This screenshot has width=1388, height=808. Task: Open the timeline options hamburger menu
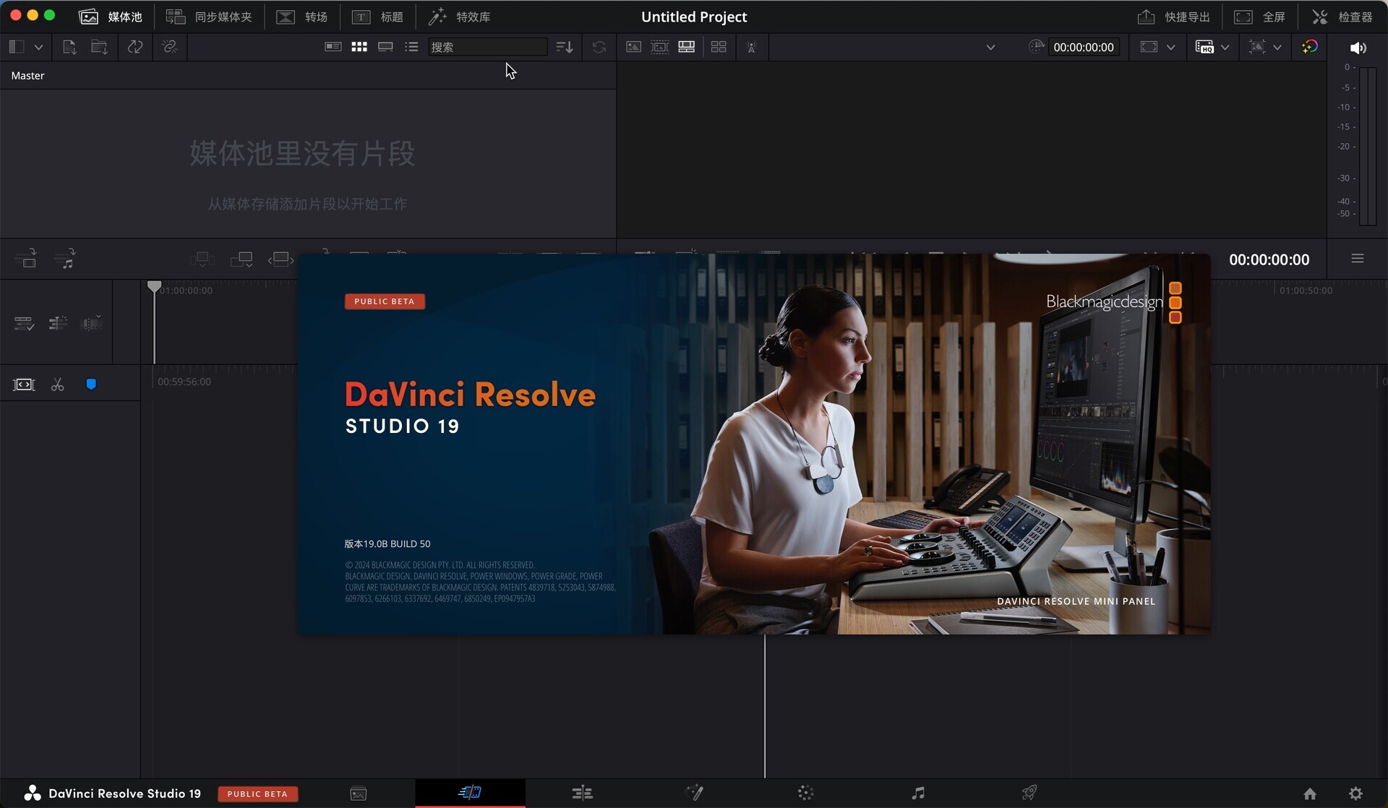point(1357,259)
